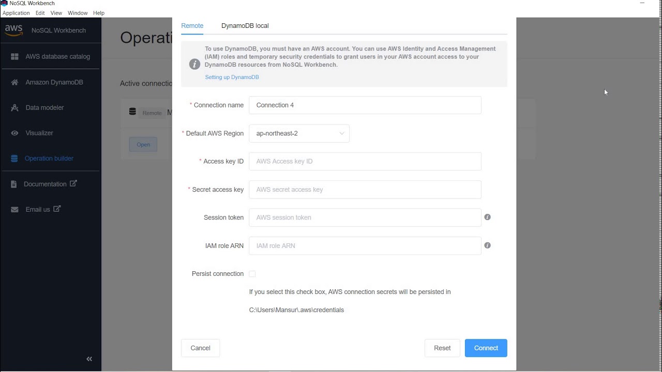The image size is (662, 372).
Task: Switch to the DynamoDB local tab
Action: [245, 26]
